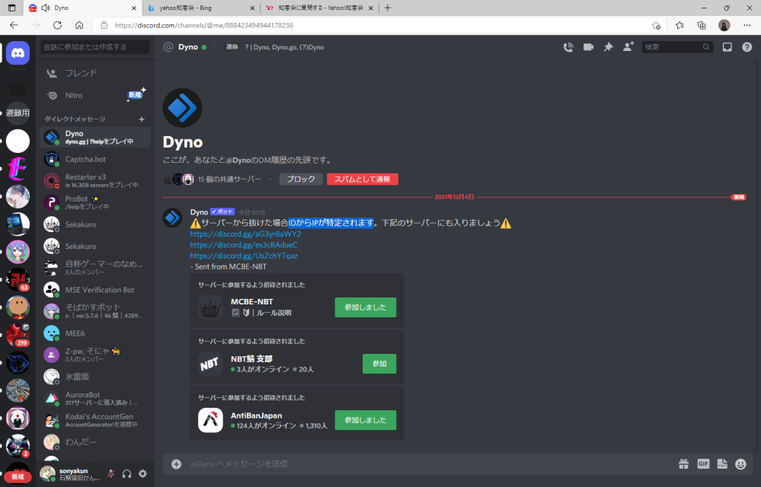Screen dimensions: 761x487
Task: Open the help question-mark icon
Action: click(747, 47)
